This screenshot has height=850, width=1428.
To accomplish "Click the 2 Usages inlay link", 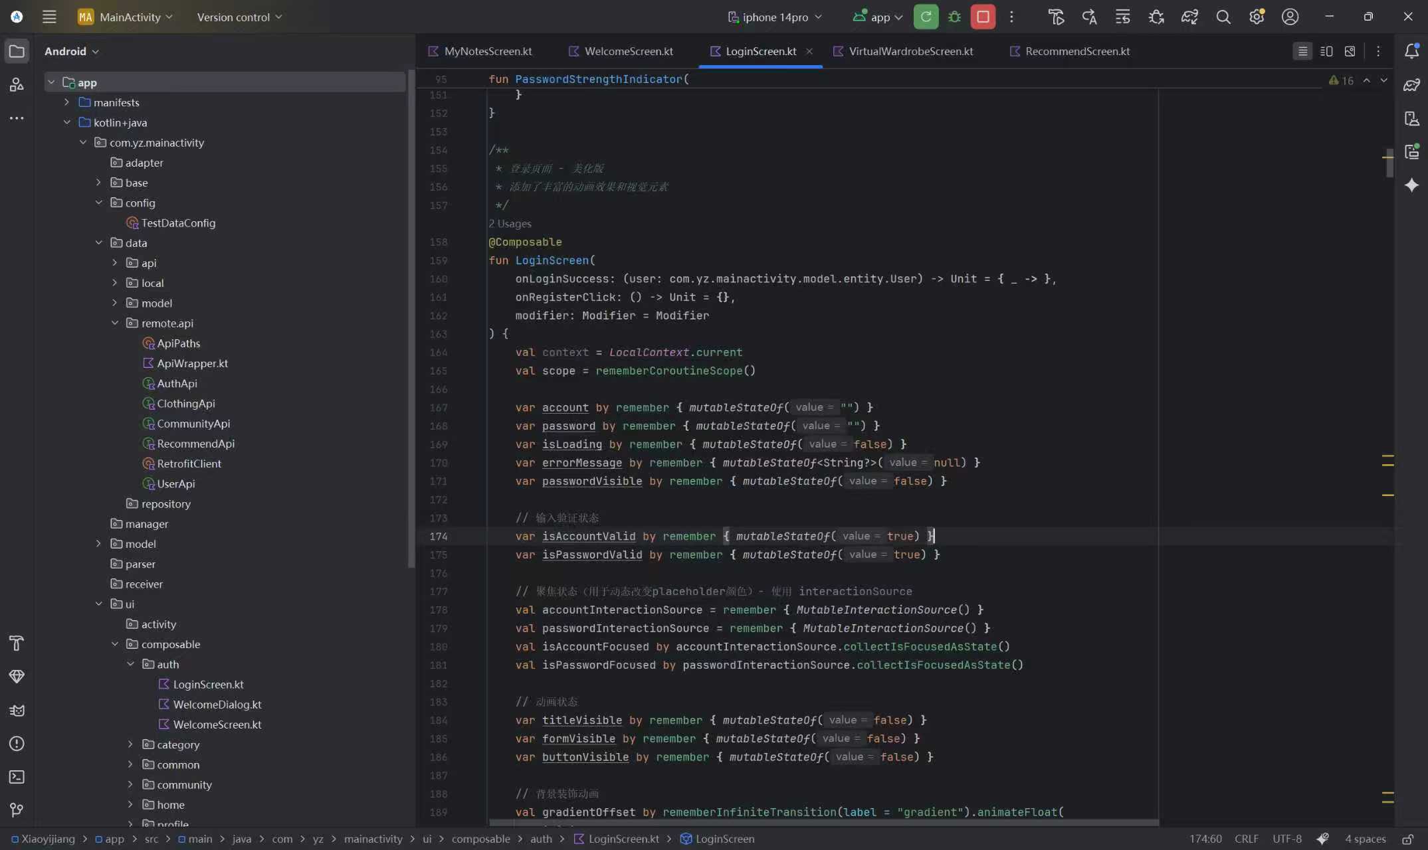I will (510, 224).
